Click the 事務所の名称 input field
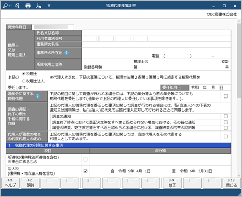The height and width of the screenshot is (197, 242). [157, 45]
